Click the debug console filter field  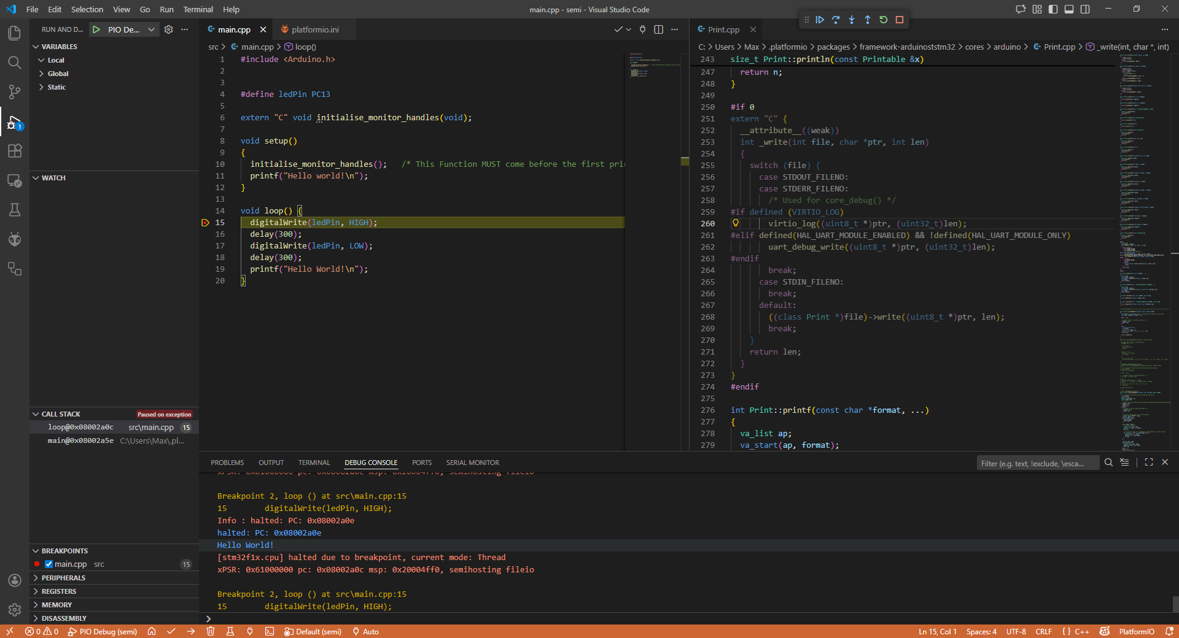[1037, 463]
